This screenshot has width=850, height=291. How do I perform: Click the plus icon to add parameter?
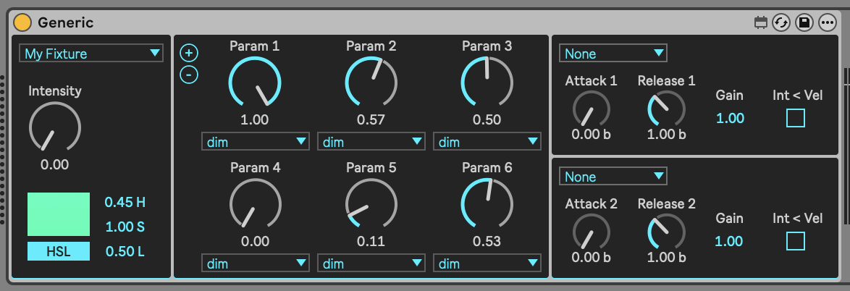pos(189,53)
